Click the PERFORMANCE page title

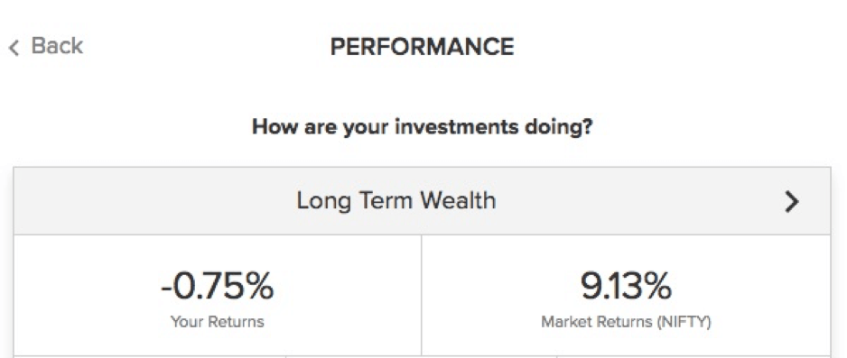(422, 47)
